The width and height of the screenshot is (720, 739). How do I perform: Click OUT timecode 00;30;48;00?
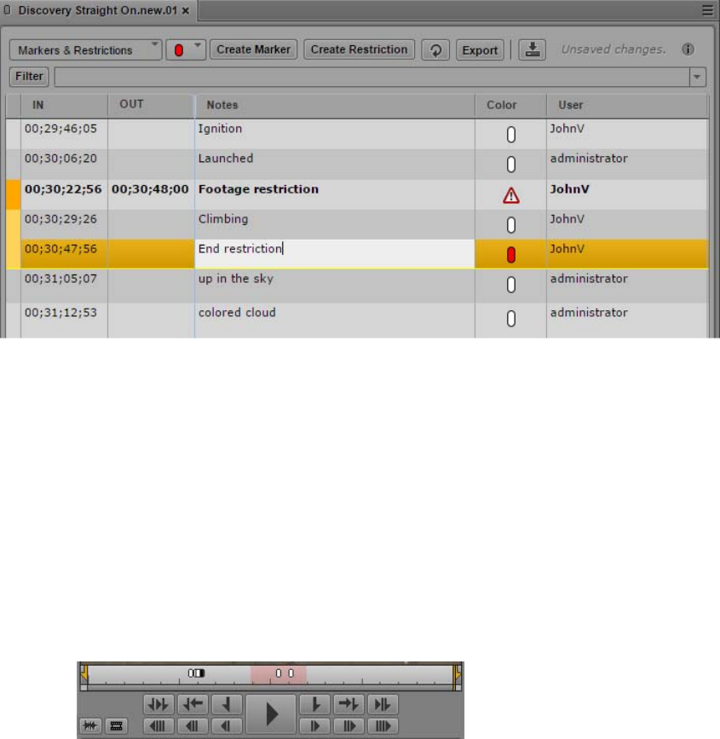150,189
